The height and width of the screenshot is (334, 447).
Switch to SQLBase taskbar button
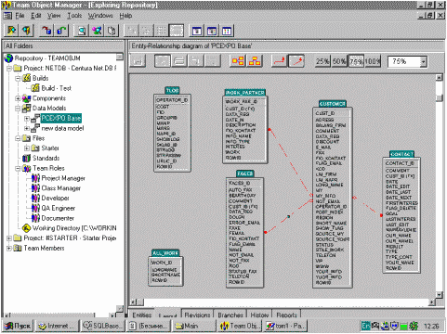coord(102,326)
